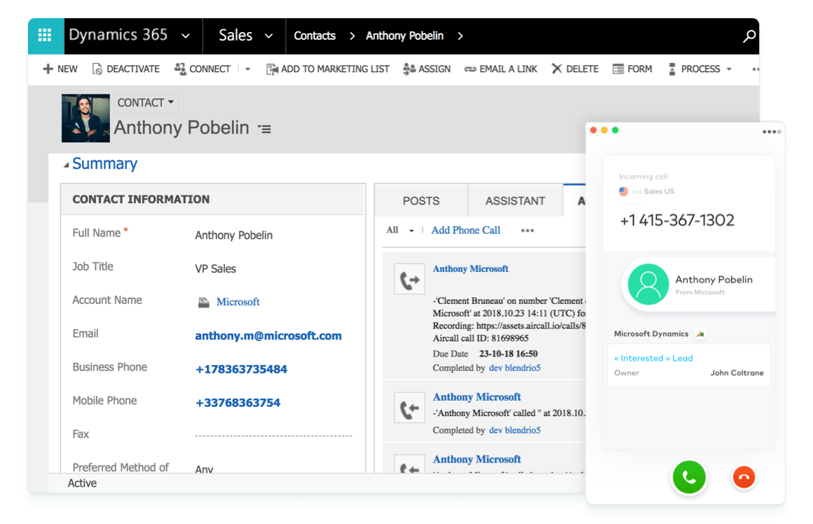Expand chevron after Anthony Pobelin breadcrumb
Viewport: 813px width, 524px height.
pyautogui.click(x=460, y=36)
